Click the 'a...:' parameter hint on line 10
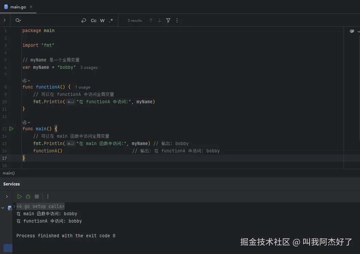 71,102
